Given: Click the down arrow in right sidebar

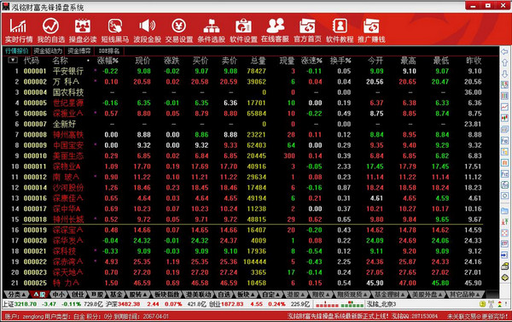Looking at the screenshot, I should pyautogui.click(x=504, y=73).
